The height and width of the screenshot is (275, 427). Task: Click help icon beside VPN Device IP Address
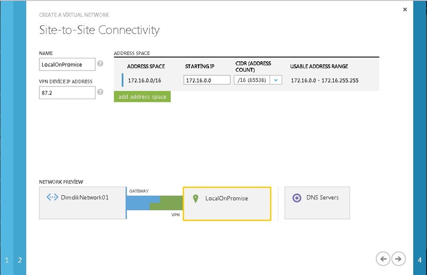(100, 92)
